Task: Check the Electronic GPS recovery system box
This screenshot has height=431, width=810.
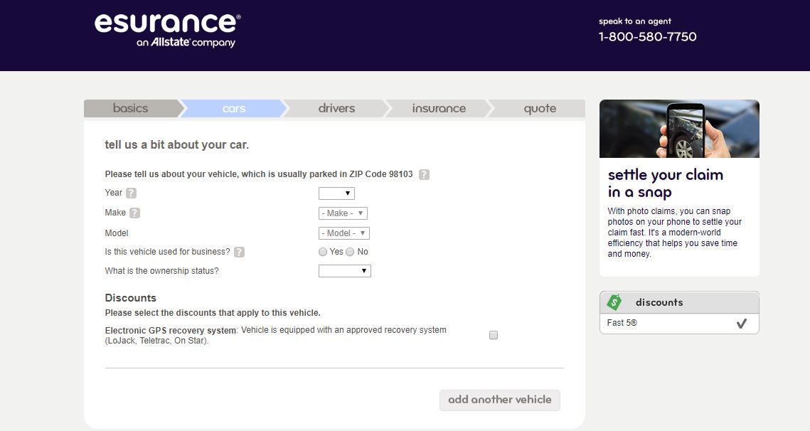Action: point(494,336)
